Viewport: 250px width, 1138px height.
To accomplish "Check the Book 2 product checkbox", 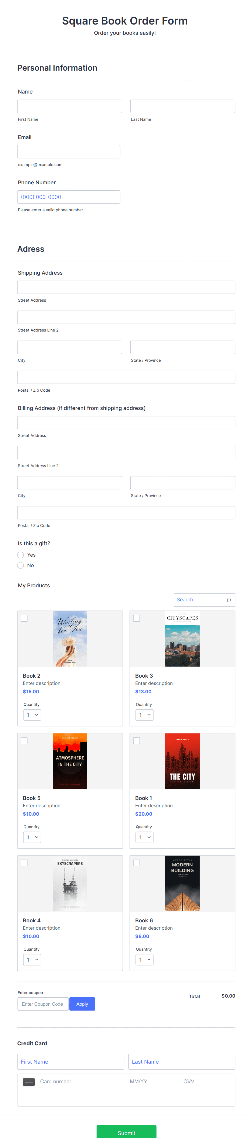I will tap(24, 618).
